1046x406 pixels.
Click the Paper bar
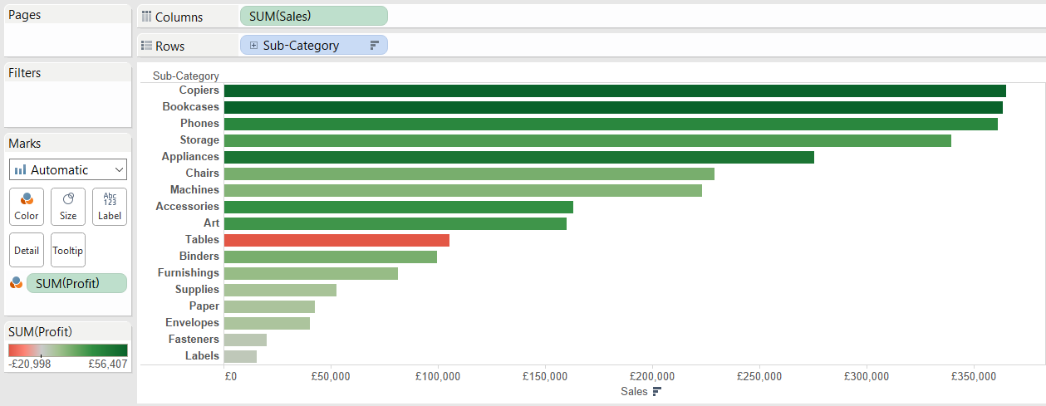(269, 306)
